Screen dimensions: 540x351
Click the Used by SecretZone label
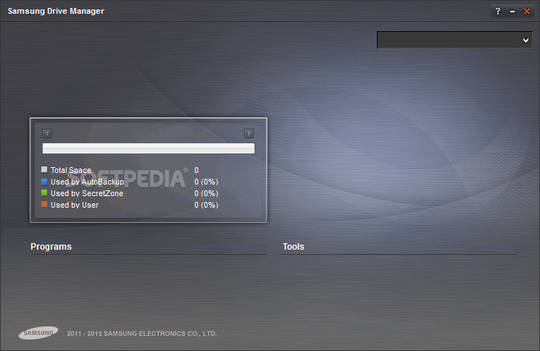click(87, 193)
